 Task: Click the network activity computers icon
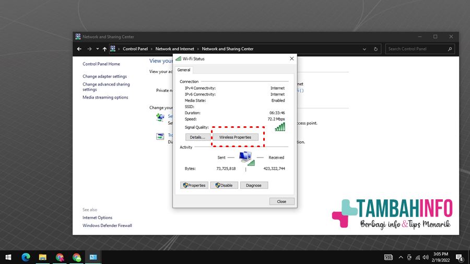(x=246, y=158)
